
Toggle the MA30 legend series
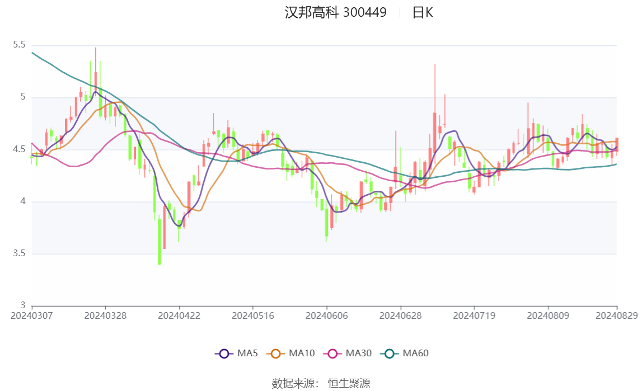[x=347, y=354]
